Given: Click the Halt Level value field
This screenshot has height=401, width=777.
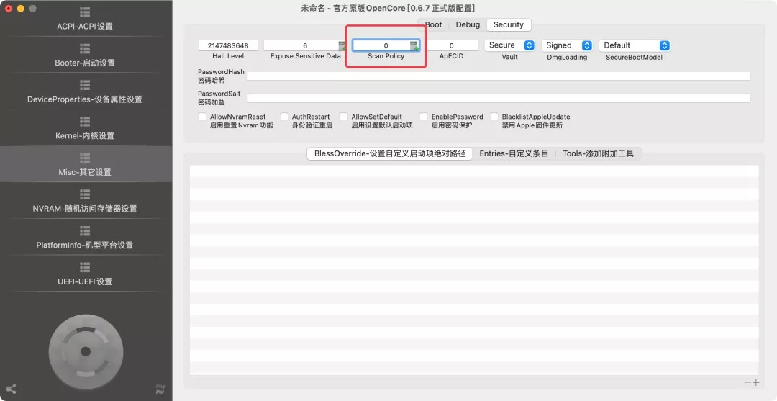Looking at the screenshot, I should tap(228, 45).
